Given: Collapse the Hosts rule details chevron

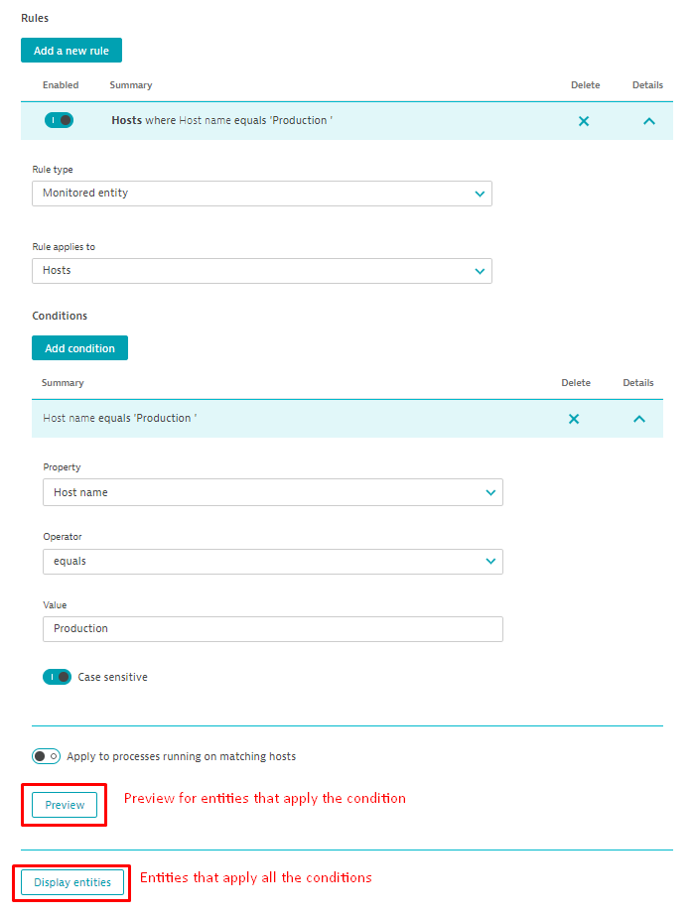Looking at the screenshot, I should pos(649,121).
